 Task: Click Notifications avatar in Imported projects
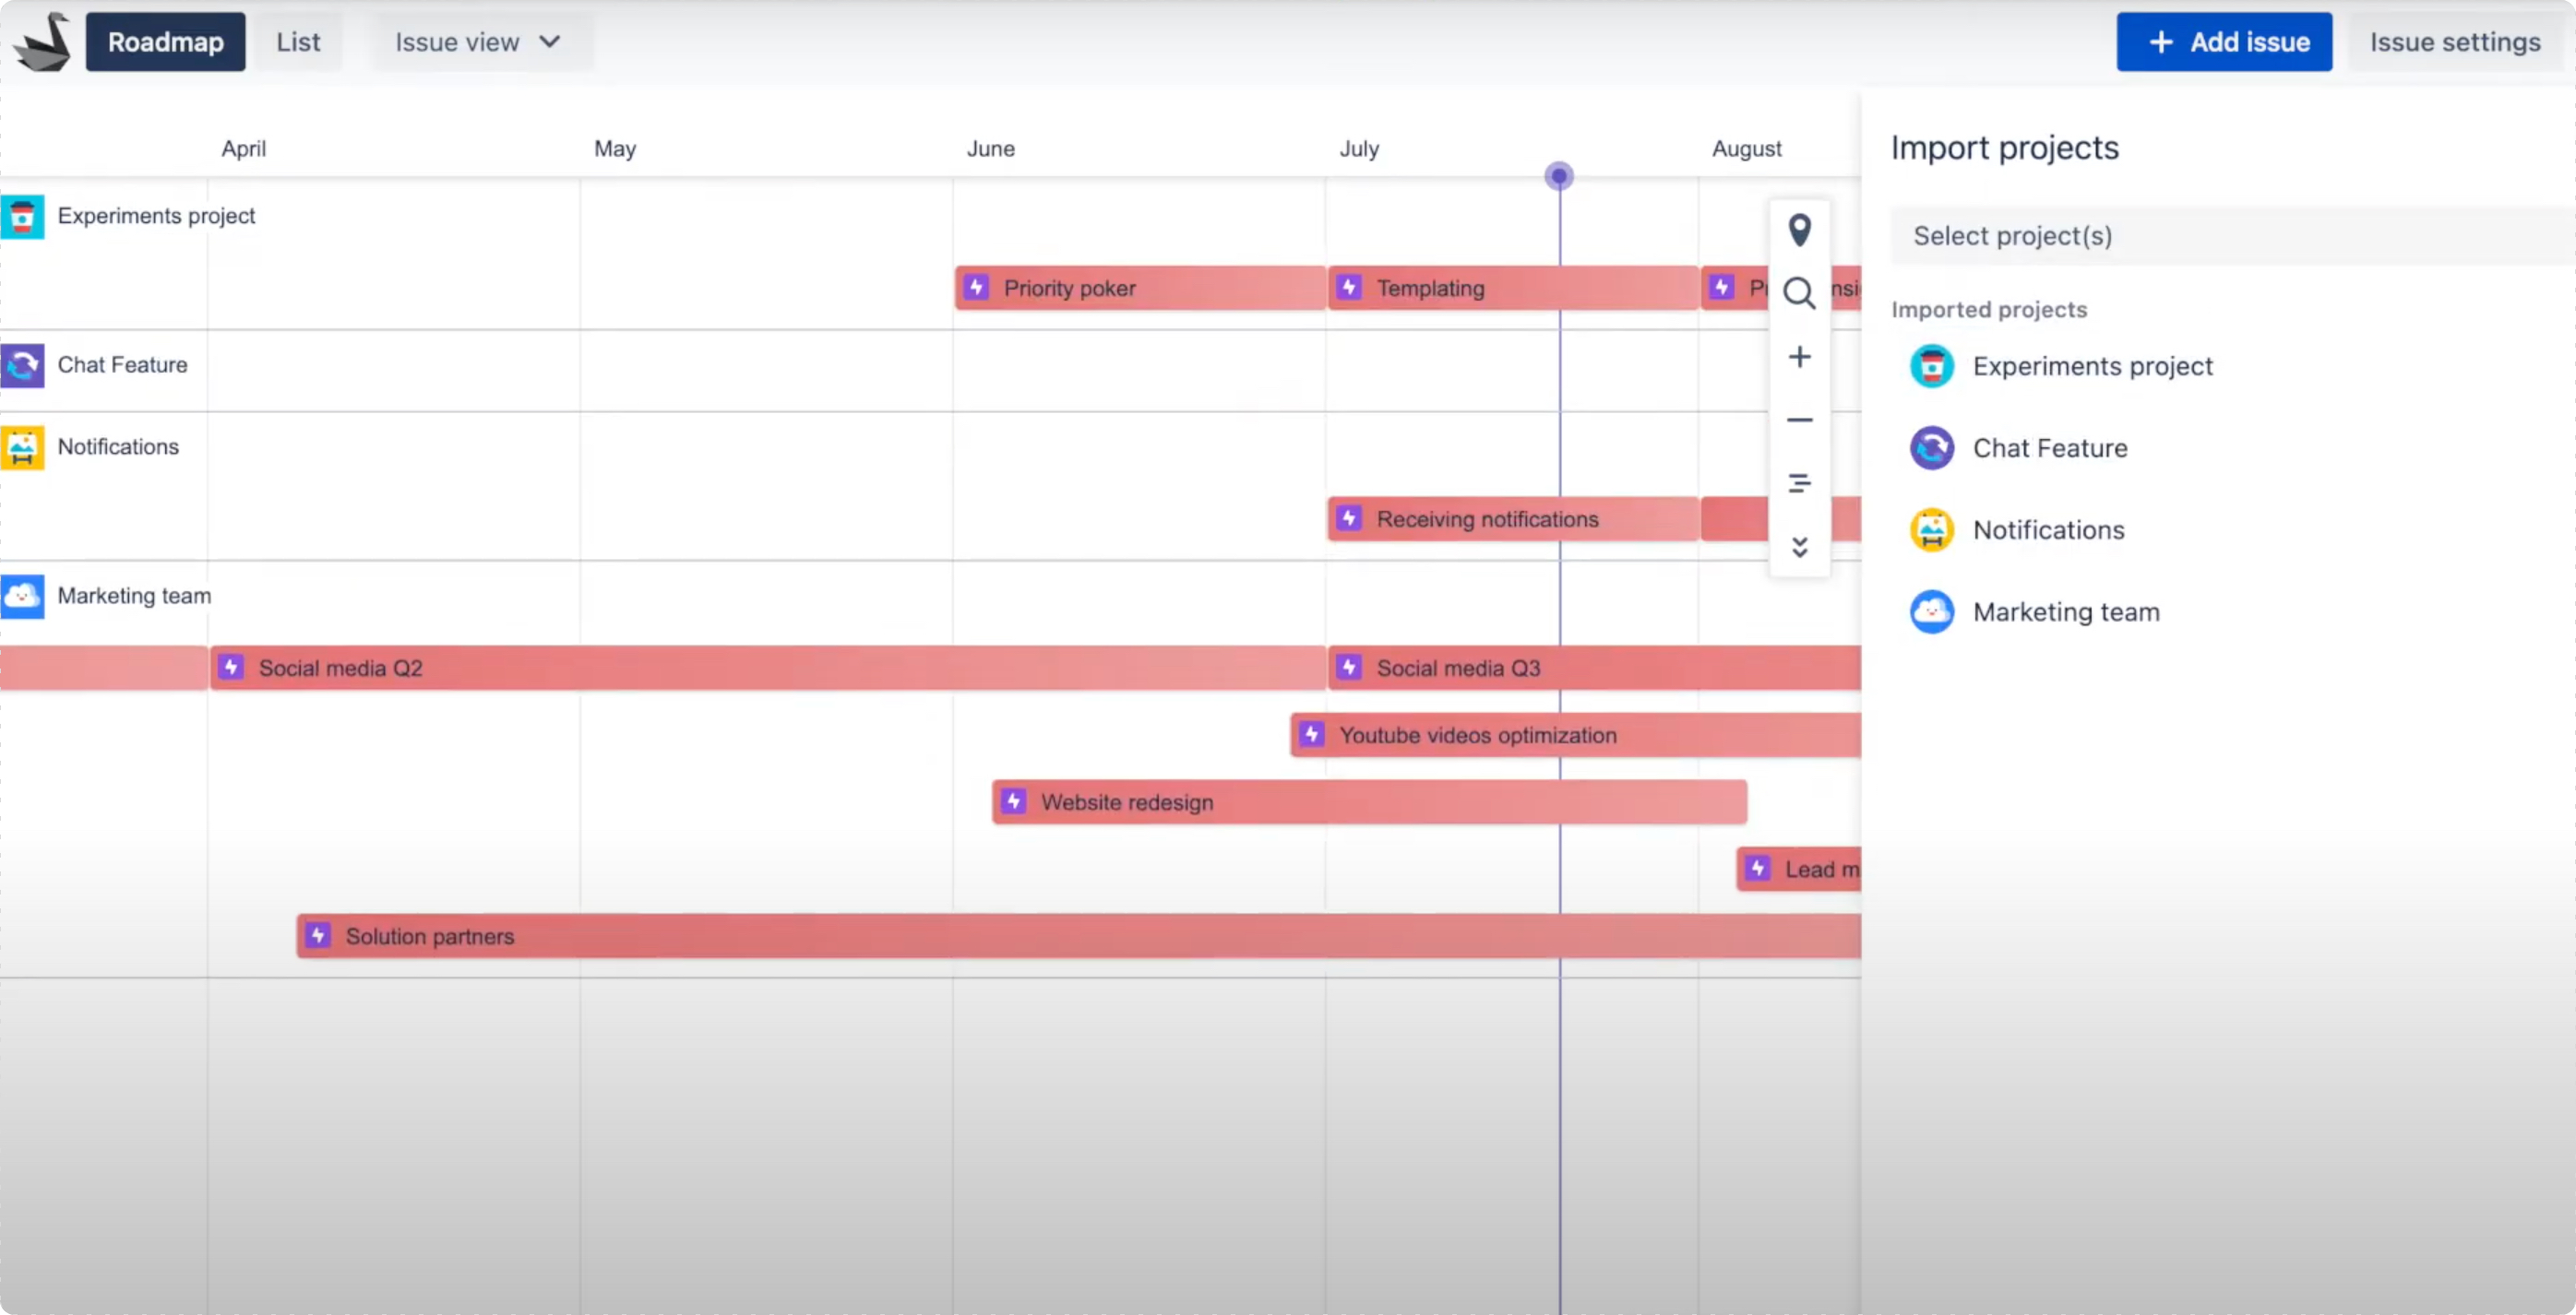1931,529
